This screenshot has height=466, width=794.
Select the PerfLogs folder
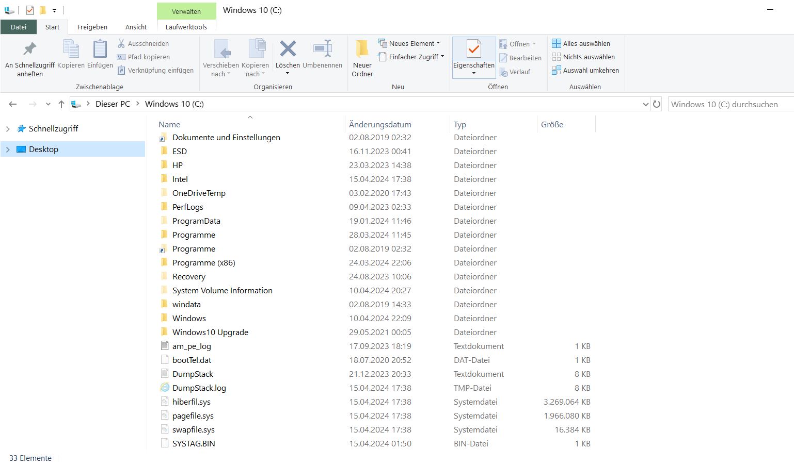click(x=188, y=207)
